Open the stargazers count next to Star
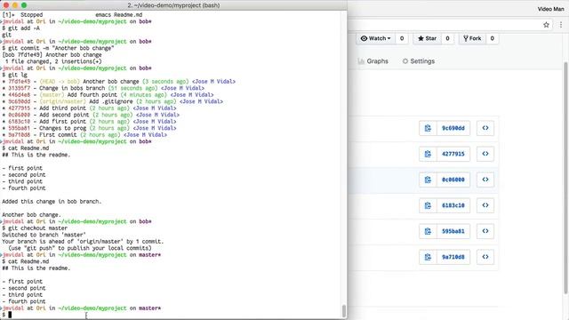The width and height of the screenshot is (569, 320). [x=447, y=38]
